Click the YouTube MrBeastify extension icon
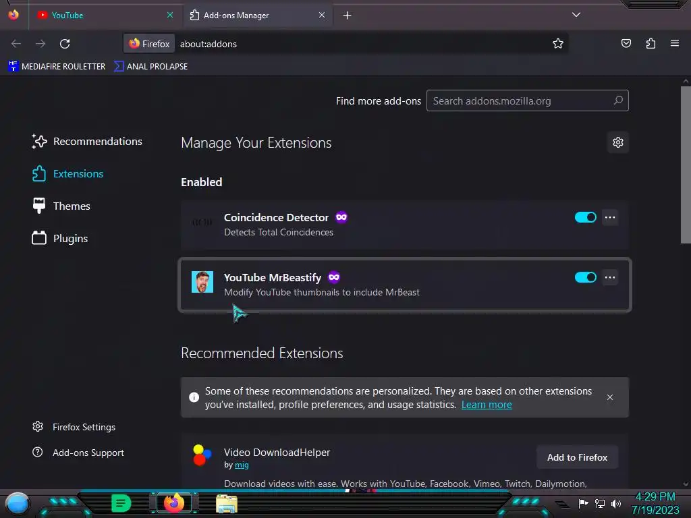Screen dimensions: 691x518 pyautogui.click(x=202, y=282)
